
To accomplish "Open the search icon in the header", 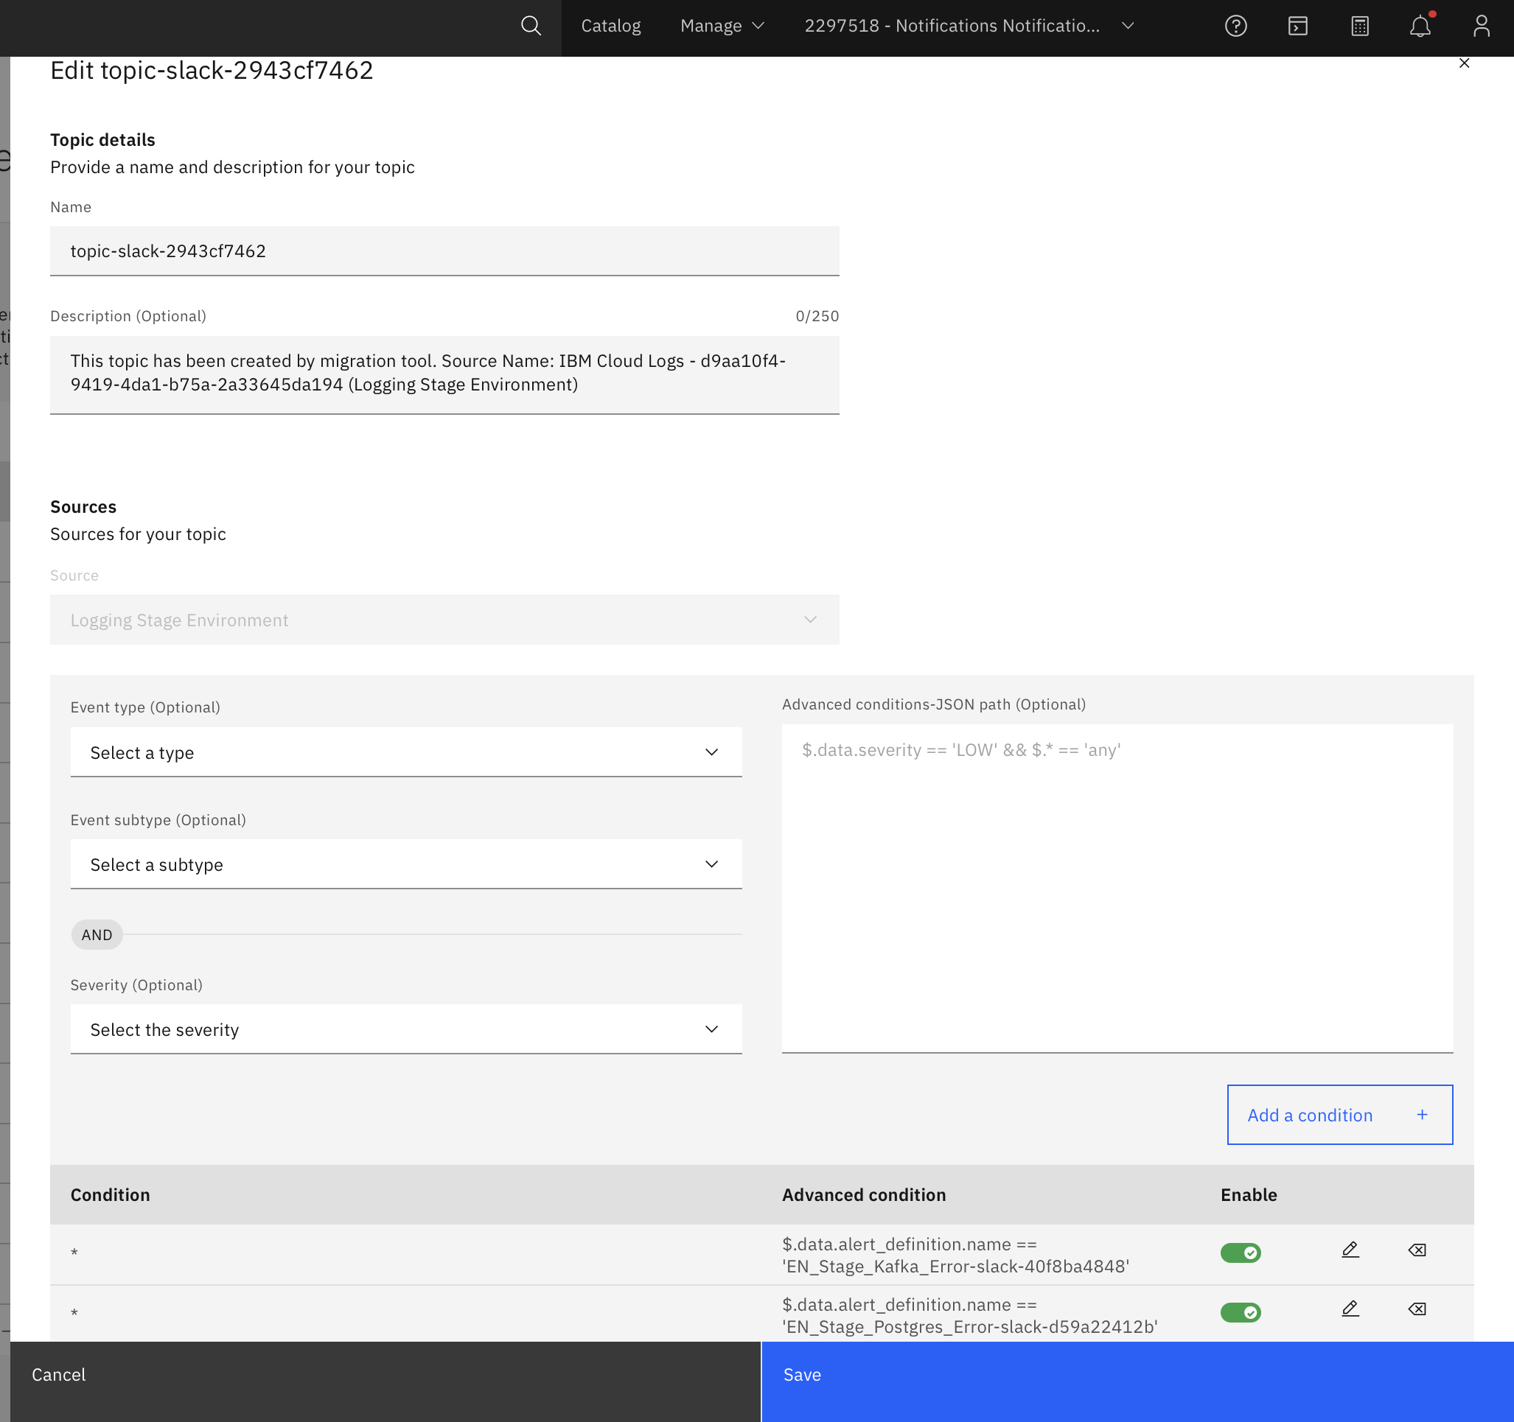I will 531,26.
